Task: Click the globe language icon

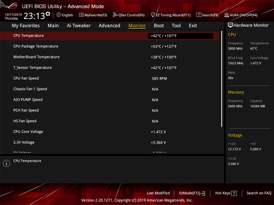Action: tap(59, 15)
